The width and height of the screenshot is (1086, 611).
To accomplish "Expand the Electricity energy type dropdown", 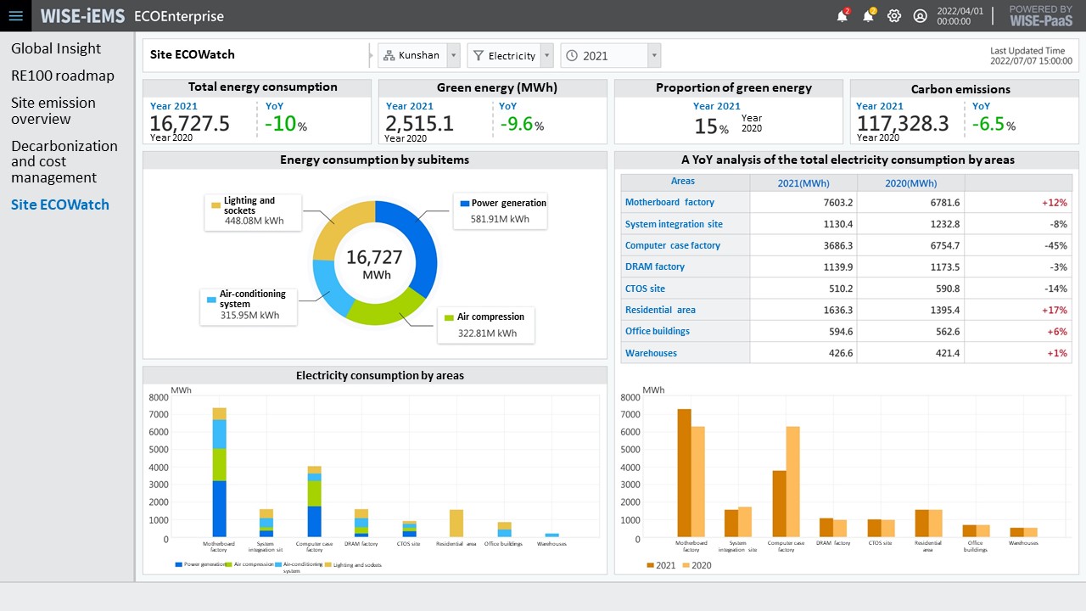I will pos(546,56).
